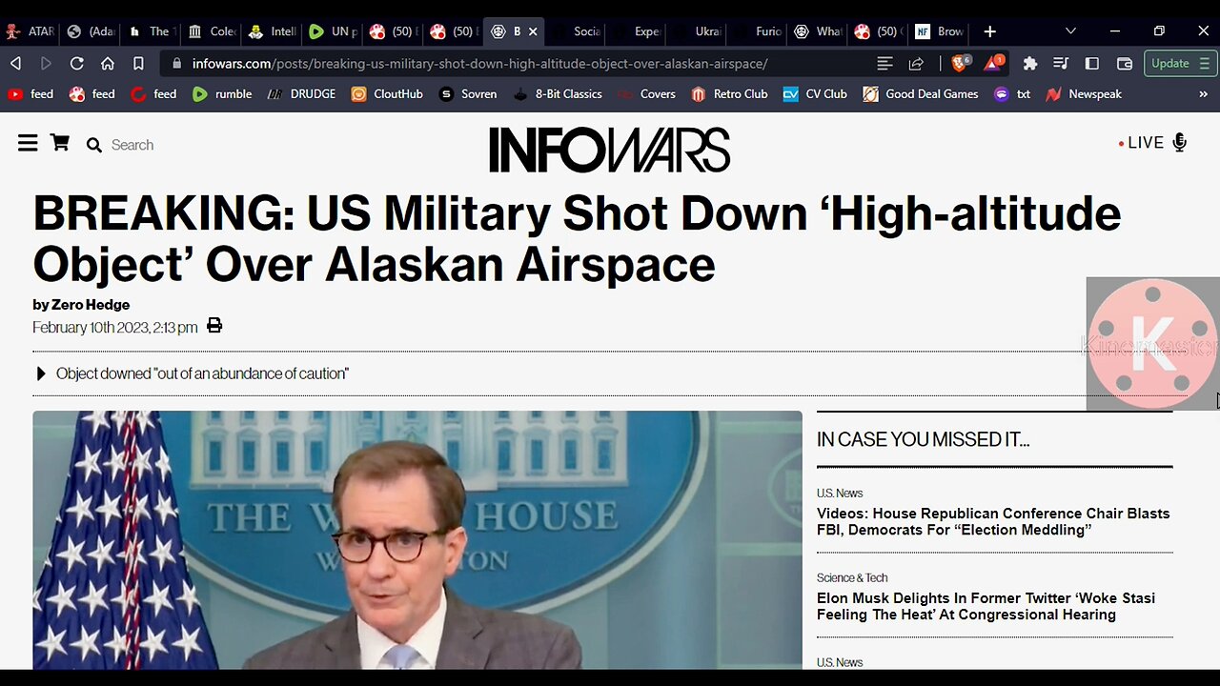Go back to the previous page
The image size is (1220, 686).
coord(15,64)
